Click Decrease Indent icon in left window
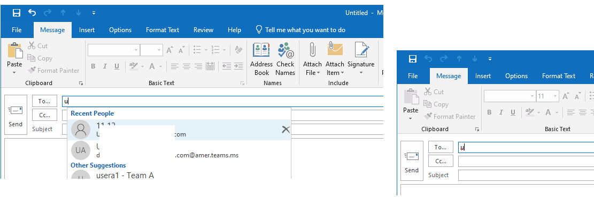594x213 pixels. click(227, 66)
